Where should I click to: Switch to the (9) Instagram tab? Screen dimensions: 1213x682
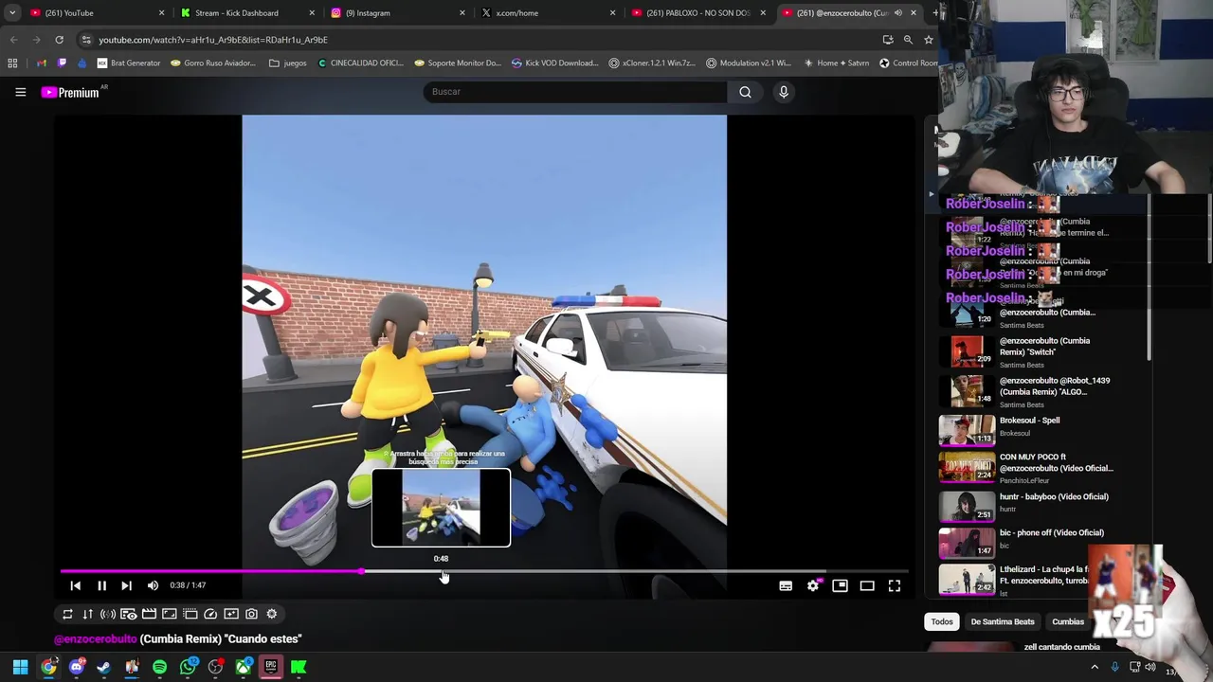coord(398,13)
